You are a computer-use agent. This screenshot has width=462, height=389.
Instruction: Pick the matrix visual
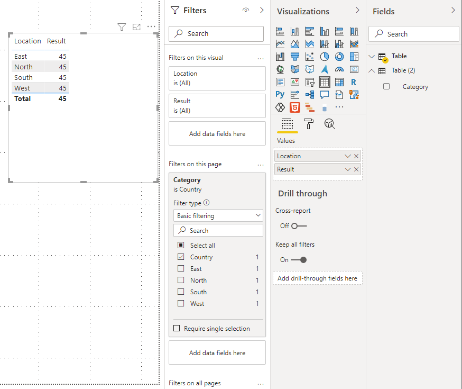coord(339,82)
